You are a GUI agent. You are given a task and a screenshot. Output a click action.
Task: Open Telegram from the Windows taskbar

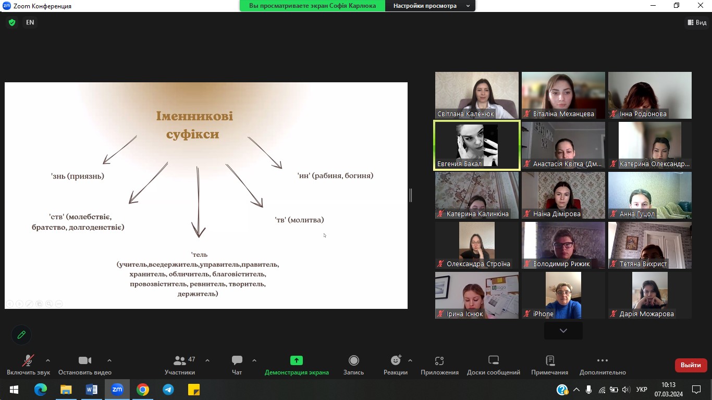point(168,390)
